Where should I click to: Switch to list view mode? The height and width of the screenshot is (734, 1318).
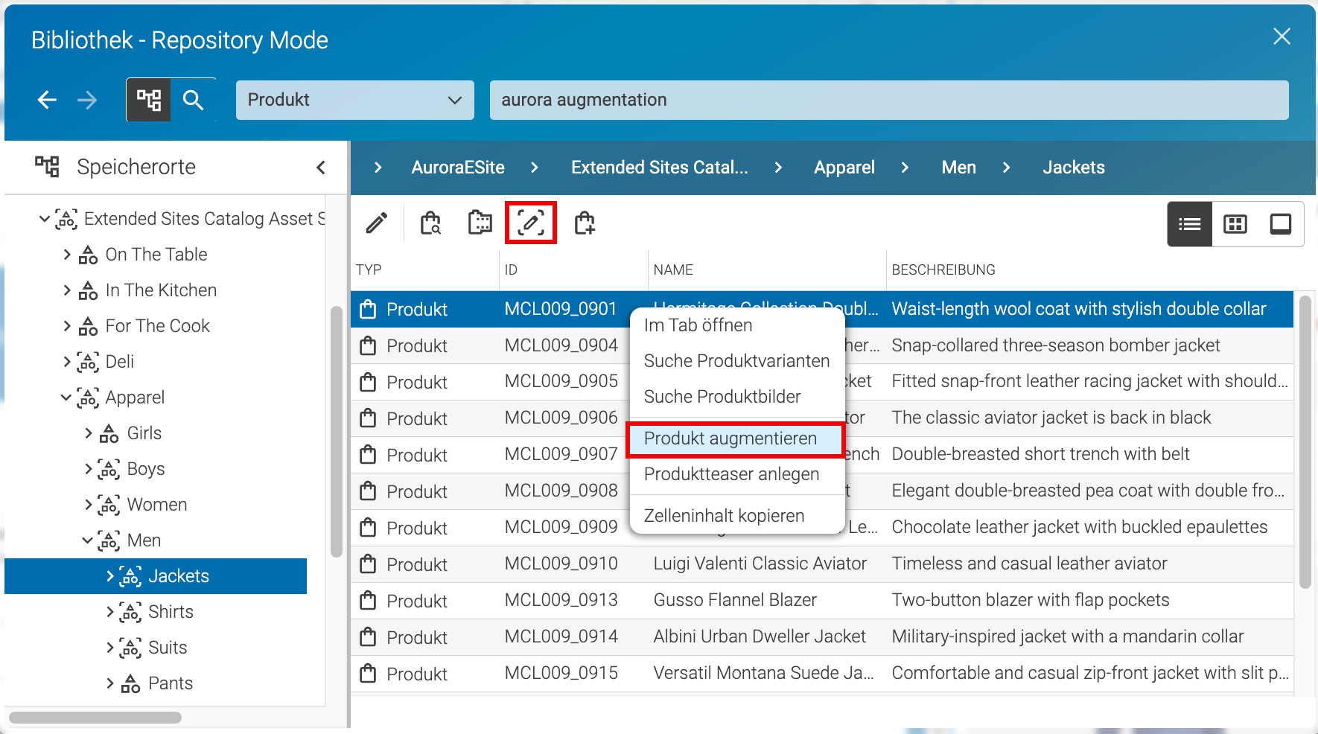pos(1190,224)
